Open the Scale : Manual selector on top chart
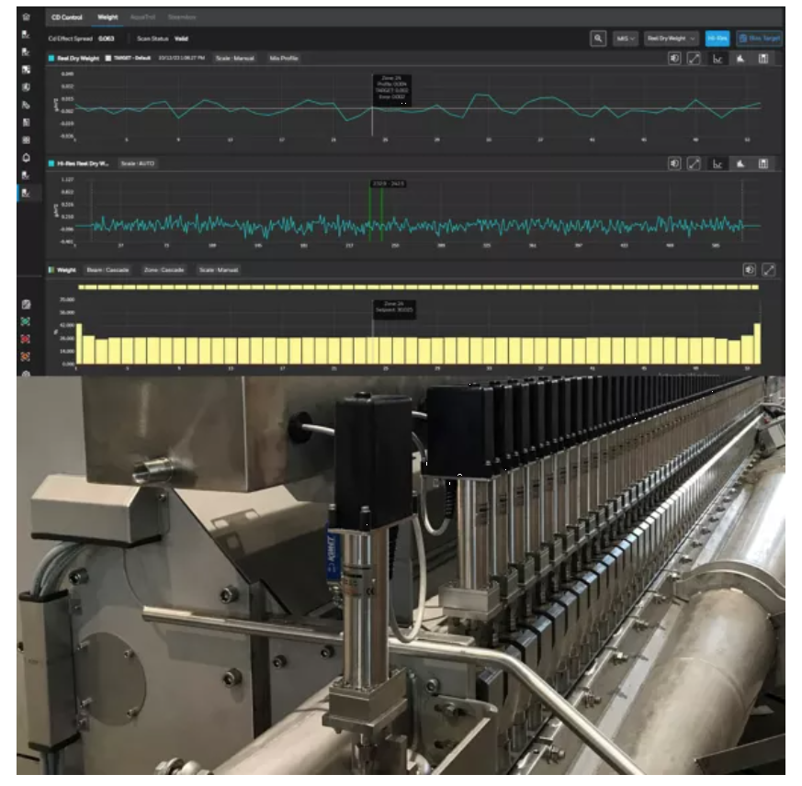The width and height of the screenshot is (802, 786). [x=235, y=58]
